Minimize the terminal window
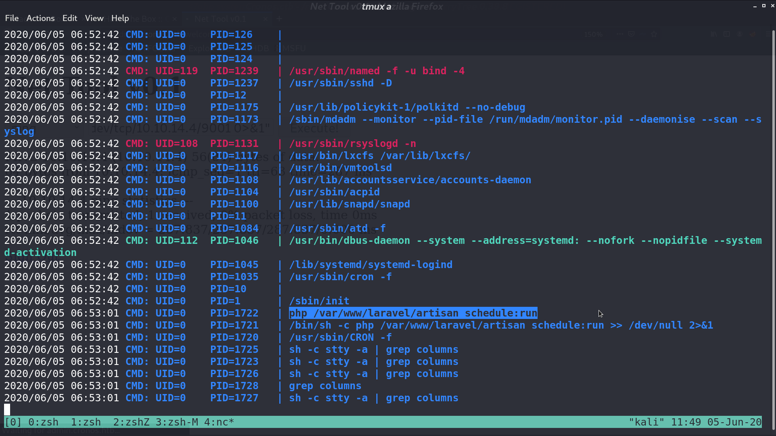The height and width of the screenshot is (436, 776). [755, 6]
